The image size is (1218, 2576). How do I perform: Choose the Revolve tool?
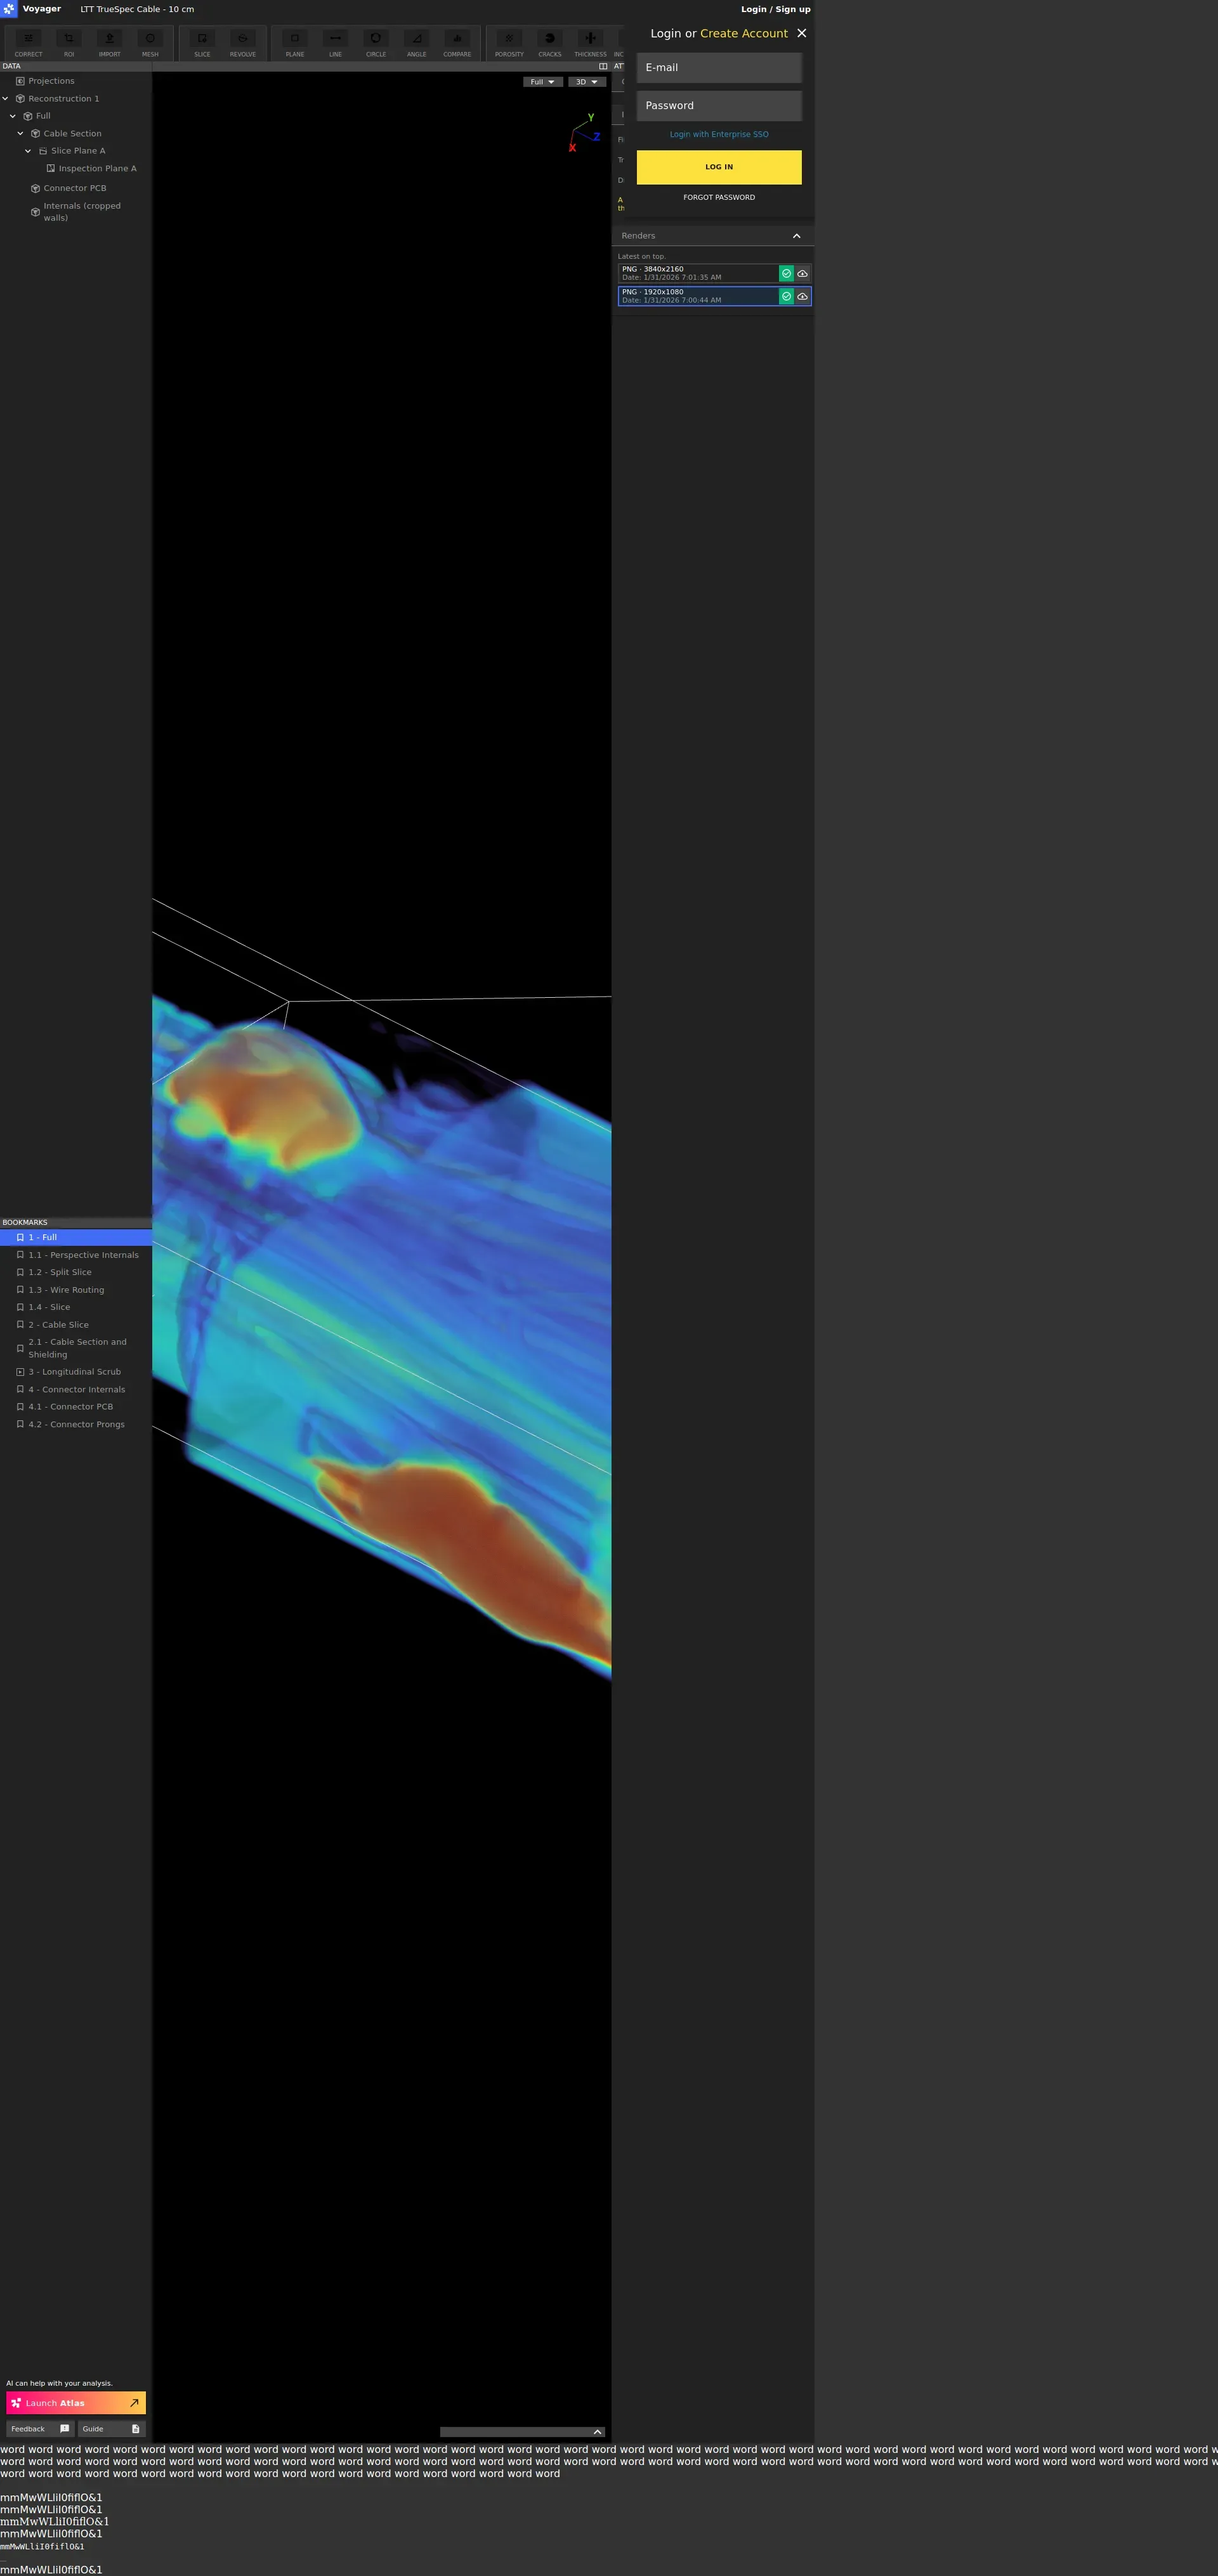(x=243, y=43)
